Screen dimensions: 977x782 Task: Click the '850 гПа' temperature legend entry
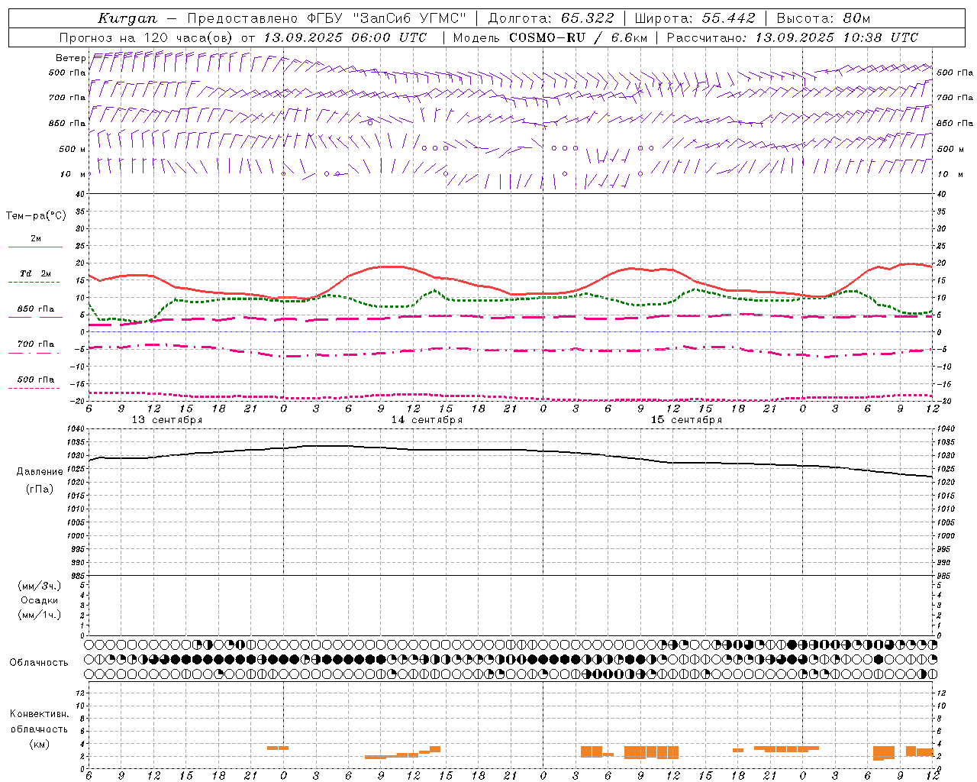click(x=36, y=309)
